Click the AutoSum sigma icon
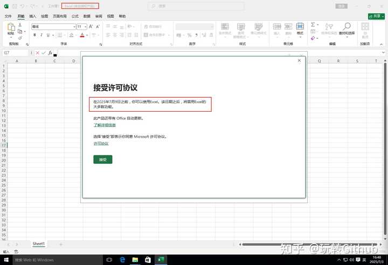The image size is (388, 265). click(x=313, y=25)
